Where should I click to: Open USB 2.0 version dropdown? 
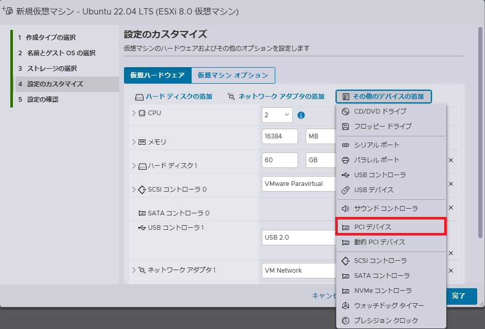coord(299,238)
